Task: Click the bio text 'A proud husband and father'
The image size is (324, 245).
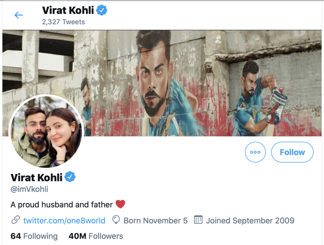Action: coord(62,204)
